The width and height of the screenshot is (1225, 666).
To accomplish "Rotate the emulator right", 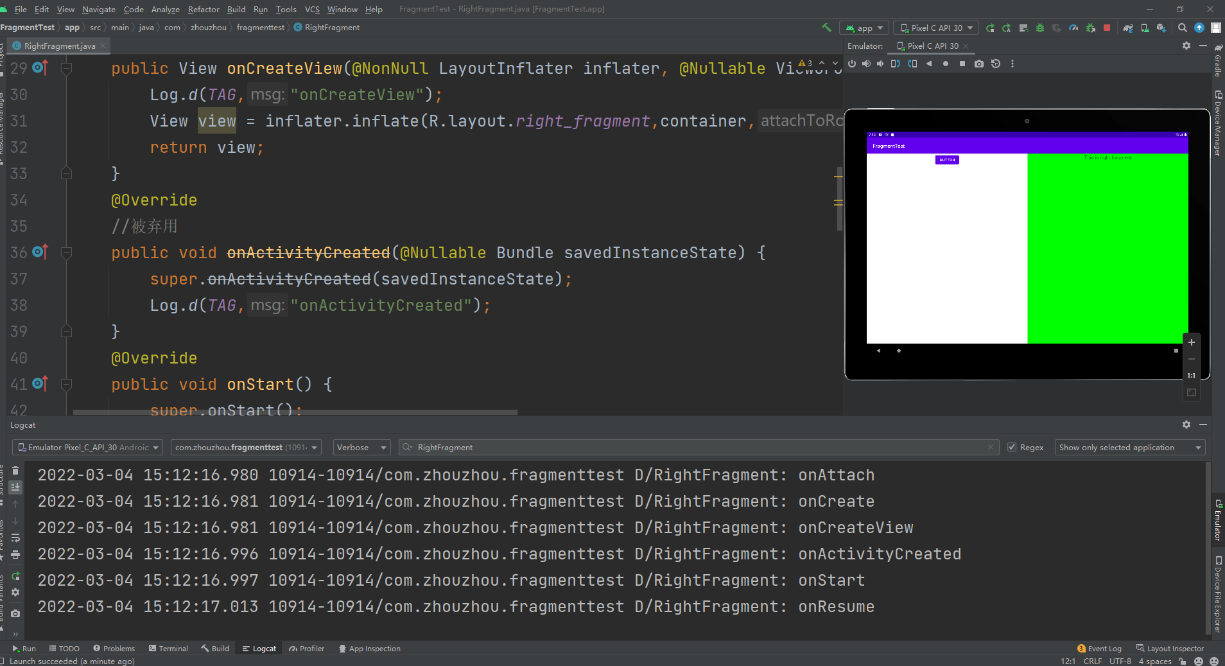I will click(912, 64).
